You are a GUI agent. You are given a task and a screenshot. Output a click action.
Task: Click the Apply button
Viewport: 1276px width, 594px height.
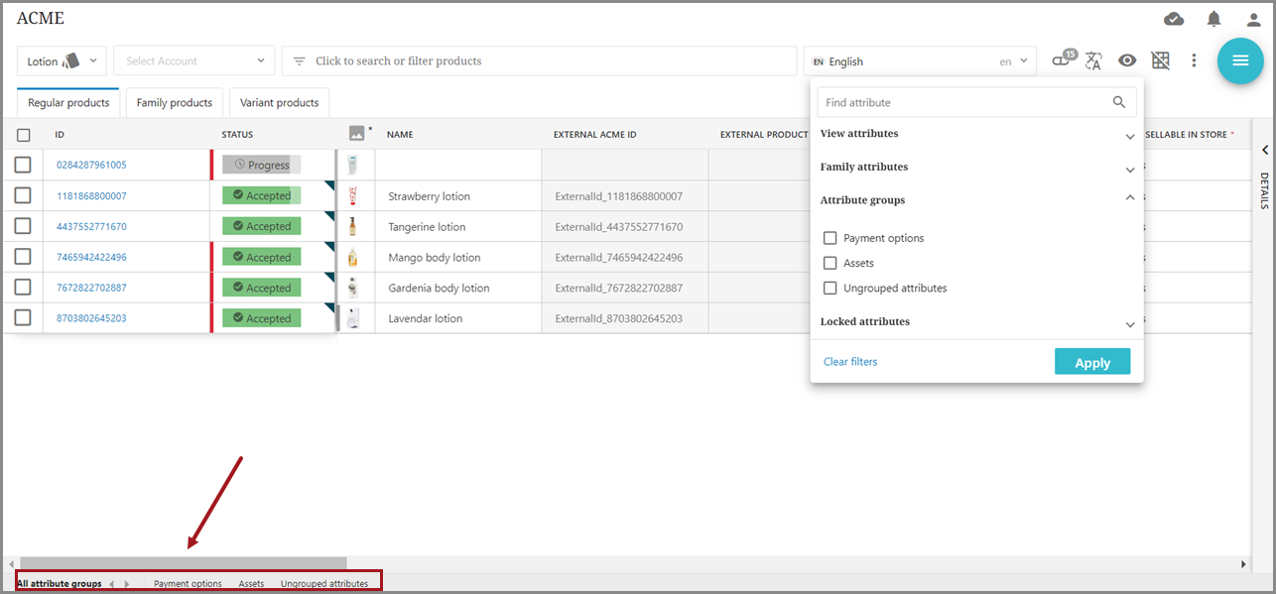1091,362
